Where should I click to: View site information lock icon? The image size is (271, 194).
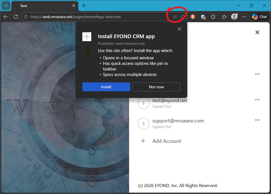(x=26, y=17)
